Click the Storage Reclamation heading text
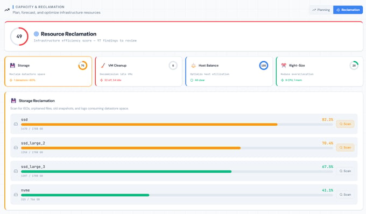The image size is (366, 214). 37,101
